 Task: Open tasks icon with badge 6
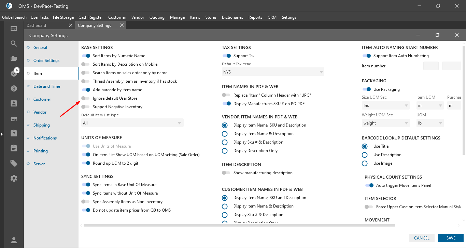[x=14, y=73]
